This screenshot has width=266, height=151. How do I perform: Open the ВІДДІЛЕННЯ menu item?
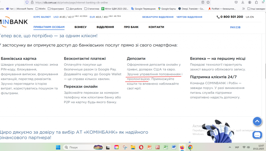pyautogui.click(x=105, y=27)
